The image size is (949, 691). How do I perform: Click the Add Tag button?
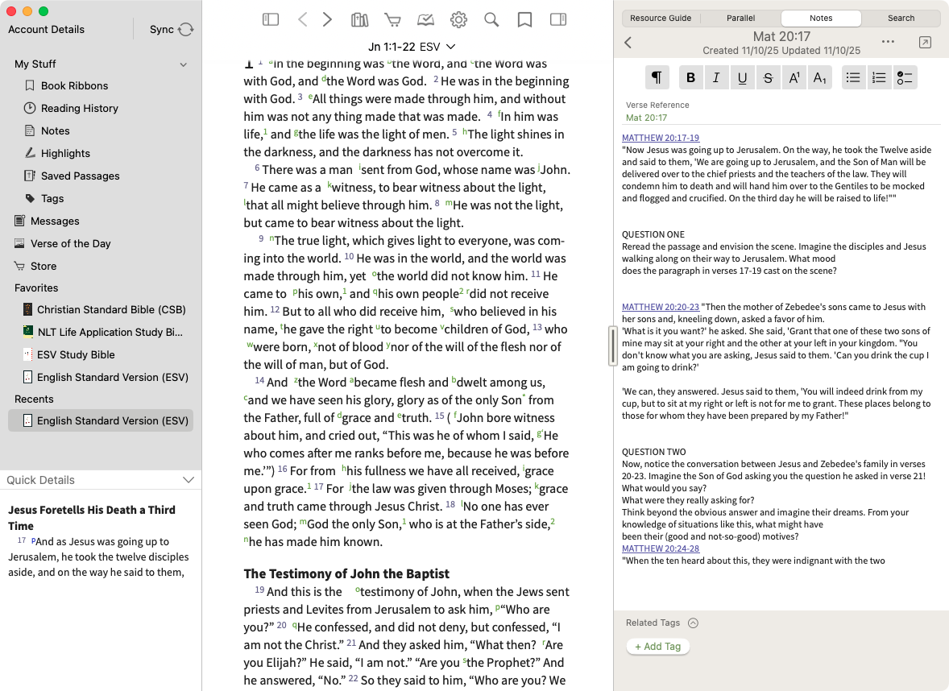(x=658, y=647)
